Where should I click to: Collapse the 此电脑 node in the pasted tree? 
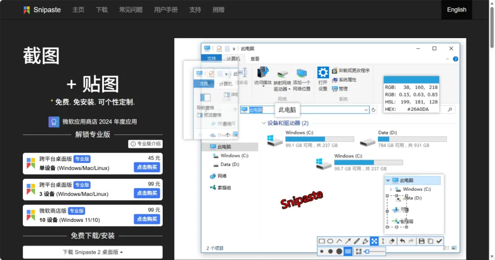[x=388, y=180]
